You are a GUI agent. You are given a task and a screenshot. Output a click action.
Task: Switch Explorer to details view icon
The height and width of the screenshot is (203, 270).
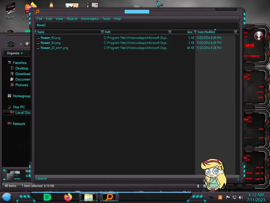pos(199,186)
